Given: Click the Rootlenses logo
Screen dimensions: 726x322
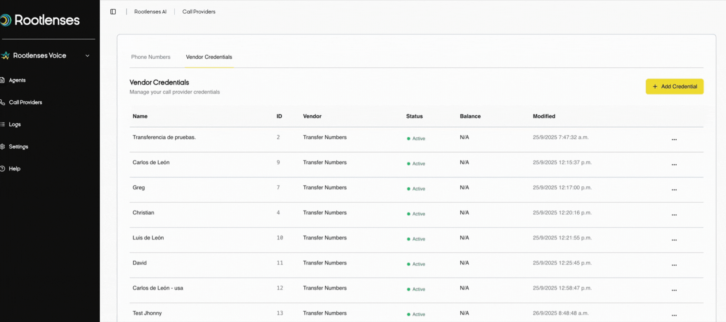Looking at the screenshot, I should pyautogui.click(x=40, y=20).
